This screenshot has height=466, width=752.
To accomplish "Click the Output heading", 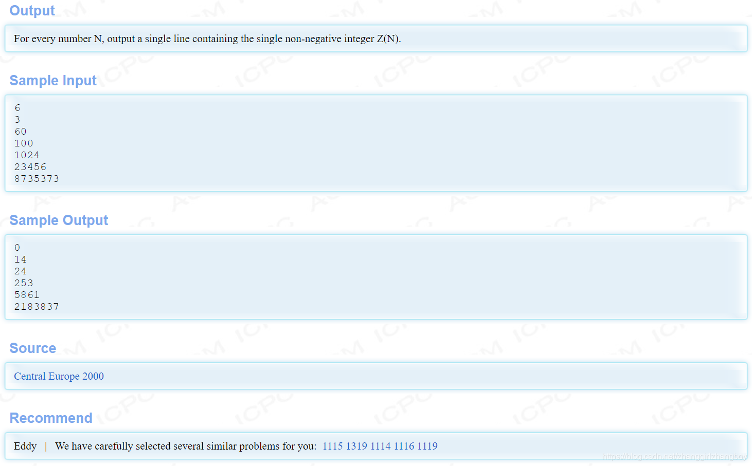I will pos(32,11).
